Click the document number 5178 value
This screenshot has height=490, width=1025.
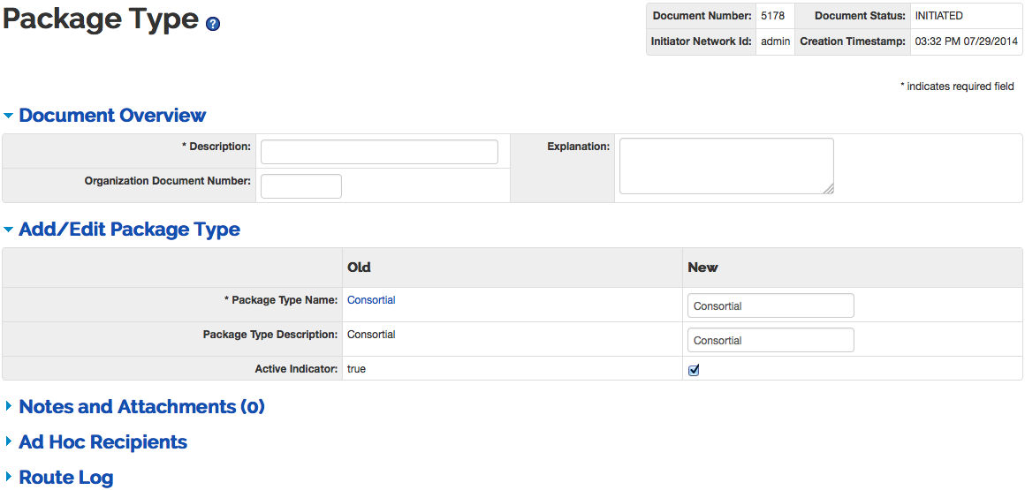[x=772, y=16]
